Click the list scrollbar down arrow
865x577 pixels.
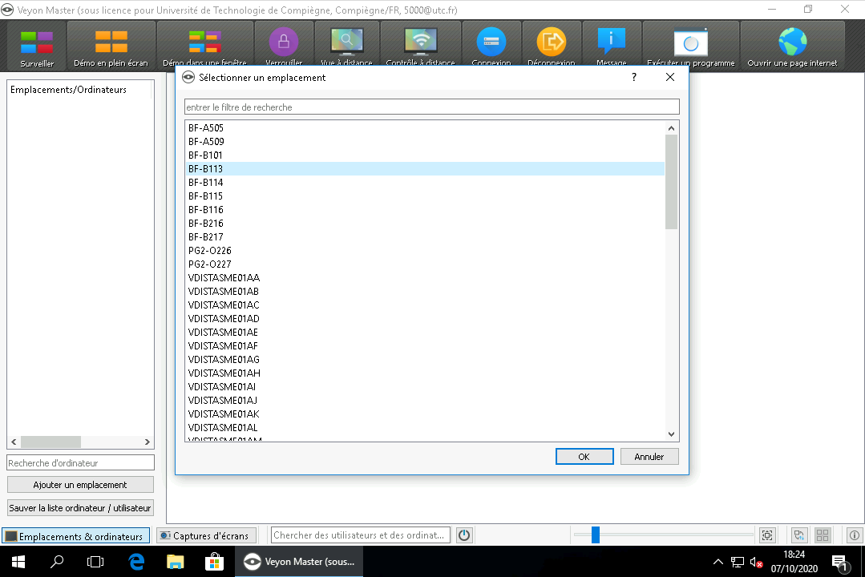[x=672, y=434]
